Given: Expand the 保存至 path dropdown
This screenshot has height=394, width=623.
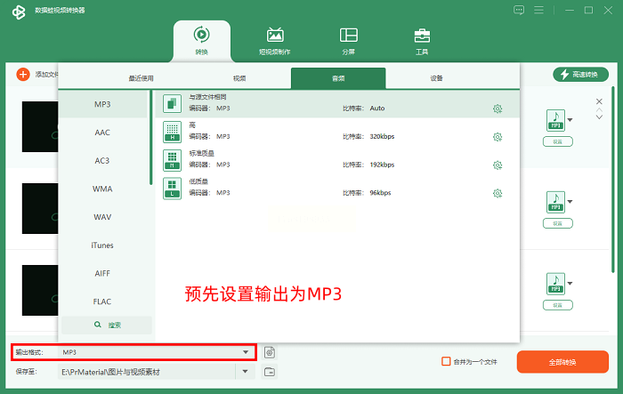Looking at the screenshot, I should point(246,371).
